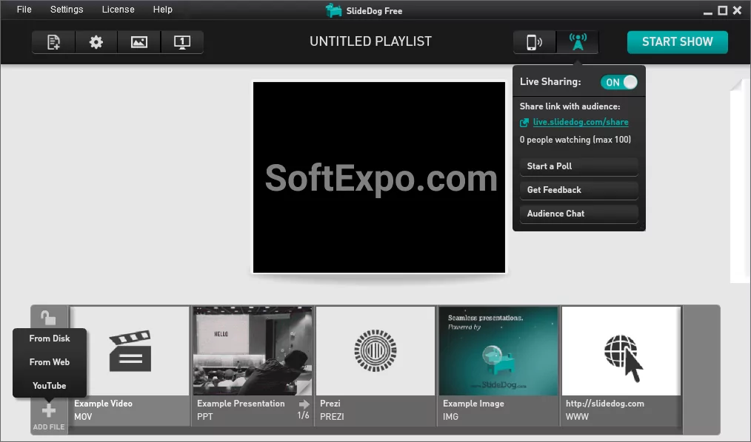Open the Audience Chat button
Screen dimensions: 751x442
[578, 214]
